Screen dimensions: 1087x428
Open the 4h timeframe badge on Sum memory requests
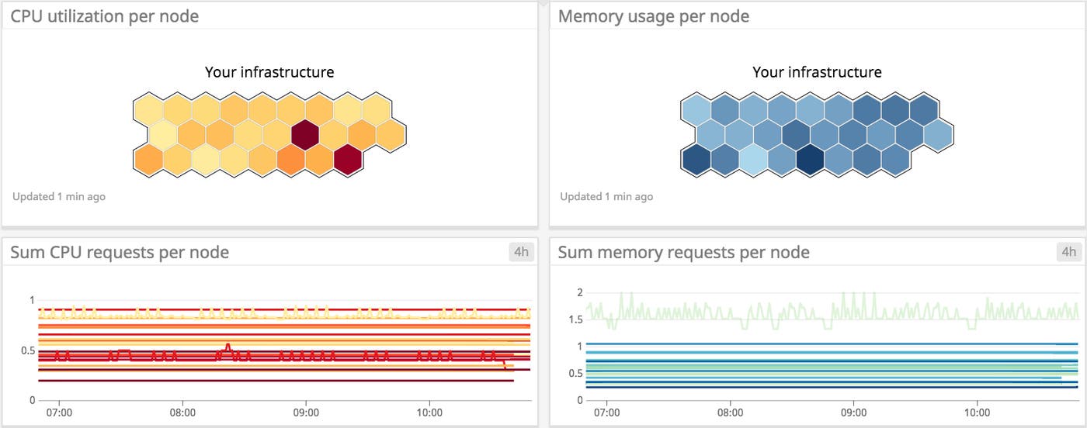pos(1068,252)
